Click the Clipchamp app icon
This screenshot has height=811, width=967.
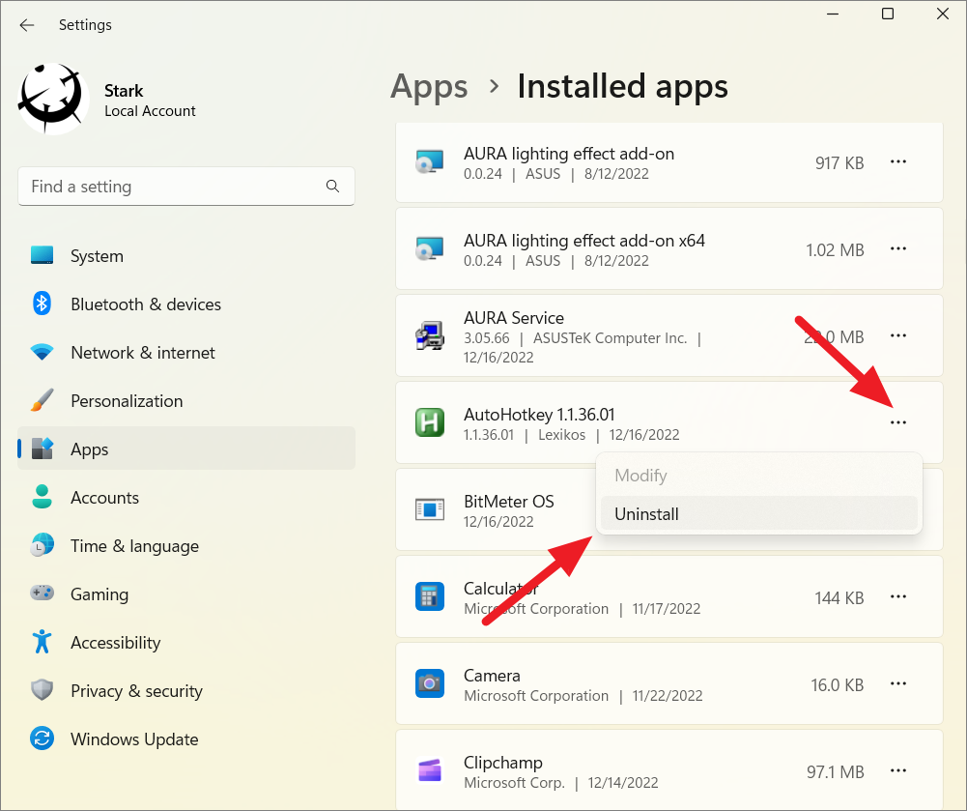coord(430,770)
